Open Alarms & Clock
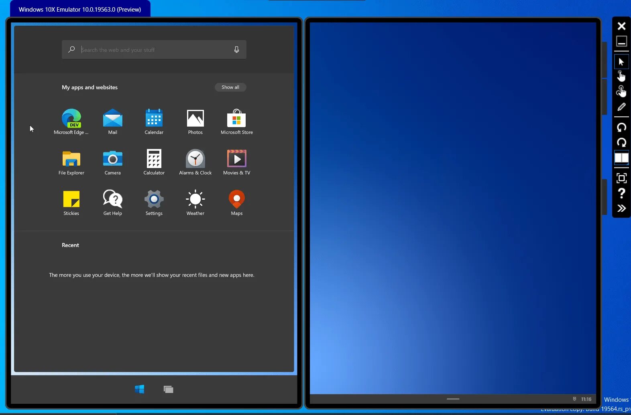631x415 pixels. 195,162
